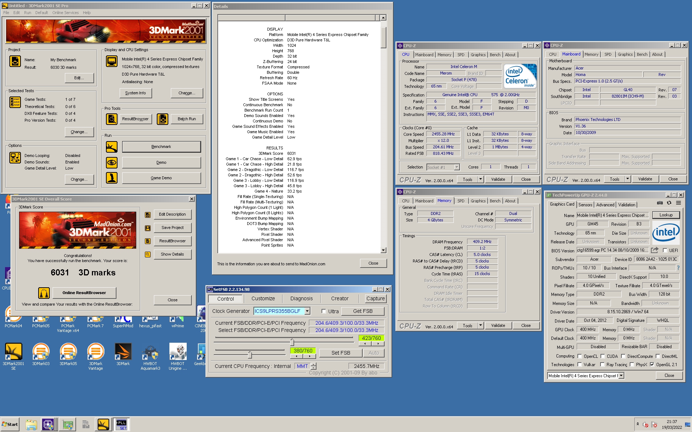Click the Show Details magnifier icon
This screenshot has height=432, width=692.
click(148, 255)
